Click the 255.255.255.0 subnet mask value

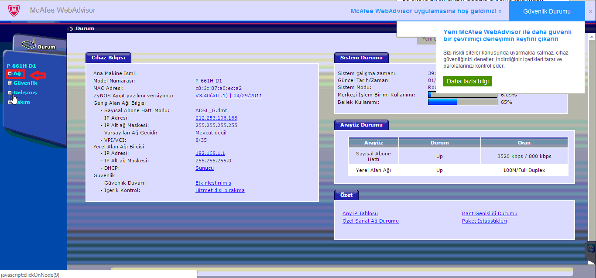click(x=213, y=161)
